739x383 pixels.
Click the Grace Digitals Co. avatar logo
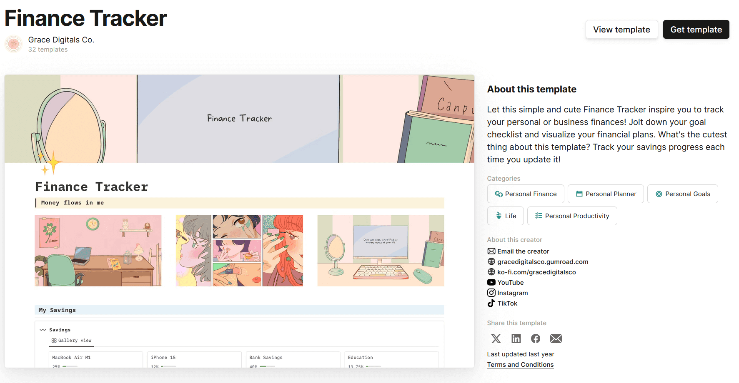coord(14,44)
